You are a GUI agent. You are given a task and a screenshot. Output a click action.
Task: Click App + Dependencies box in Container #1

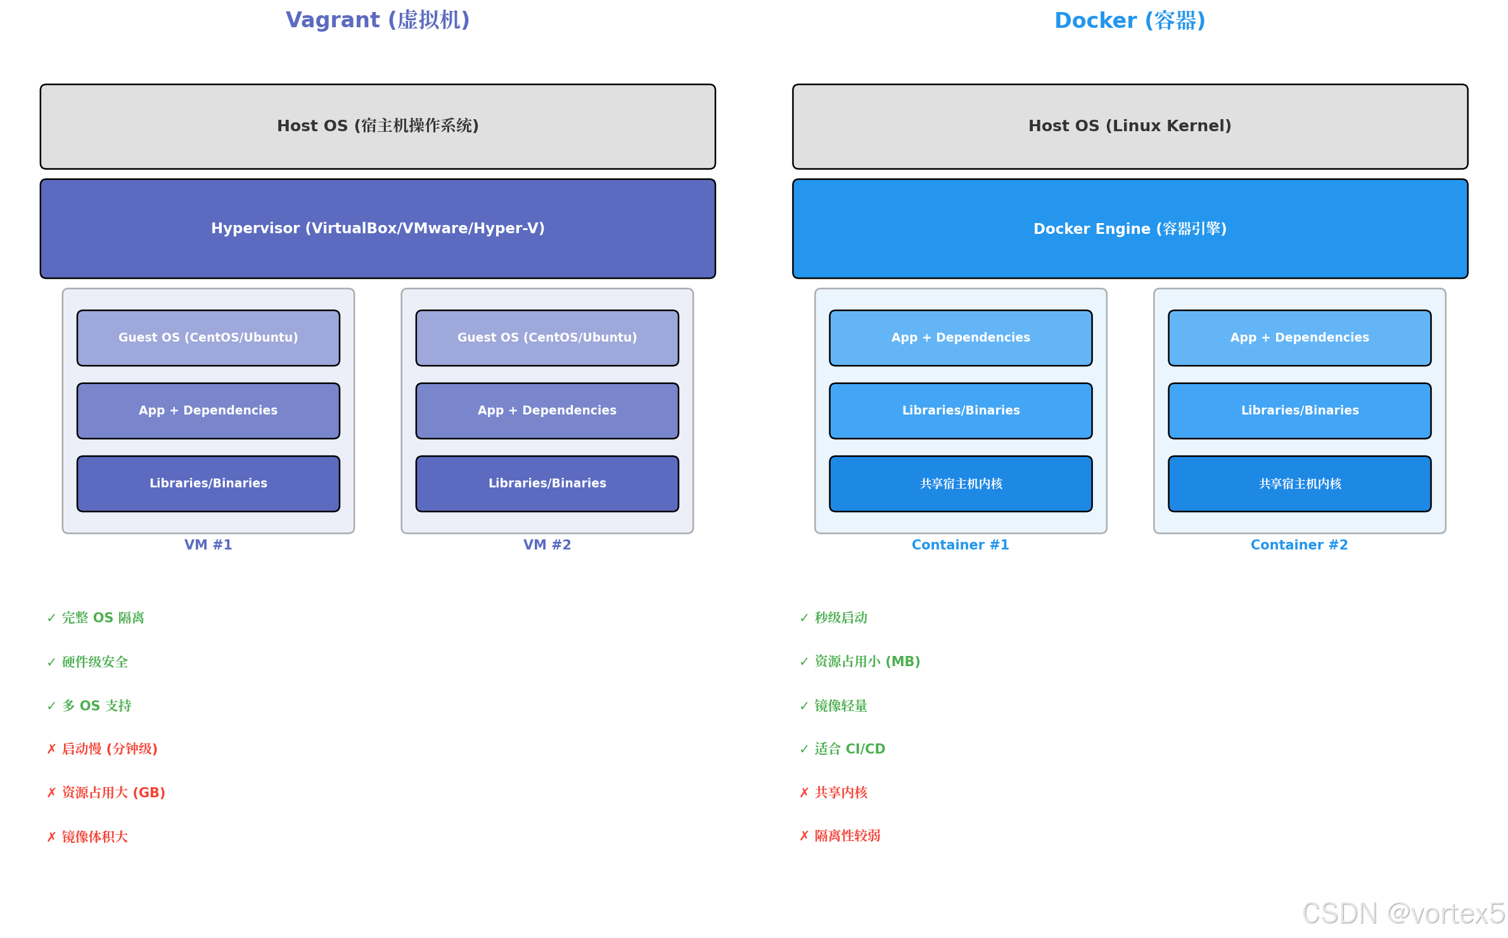[961, 338]
